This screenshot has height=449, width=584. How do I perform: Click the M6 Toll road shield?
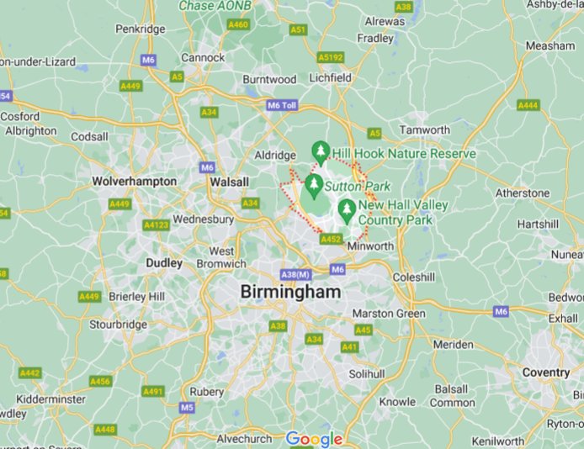(x=282, y=105)
